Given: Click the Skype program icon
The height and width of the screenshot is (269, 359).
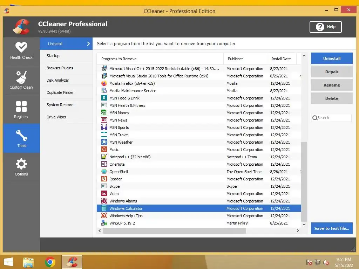Looking at the screenshot, I should click(104, 186).
